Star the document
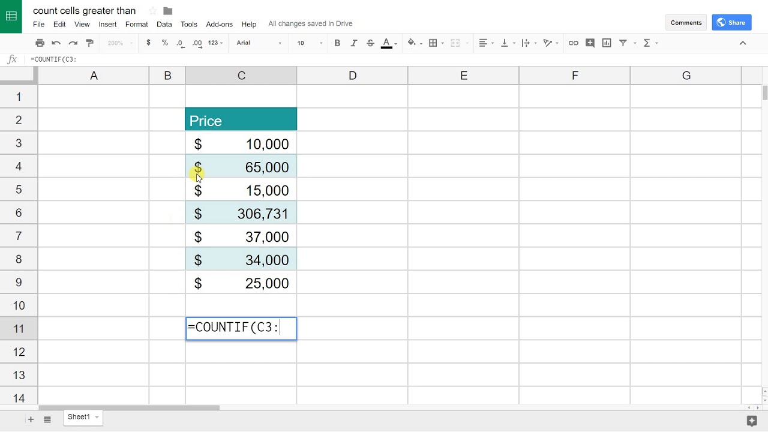Image resolution: width=768 pixels, height=432 pixels. (x=152, y=11)
